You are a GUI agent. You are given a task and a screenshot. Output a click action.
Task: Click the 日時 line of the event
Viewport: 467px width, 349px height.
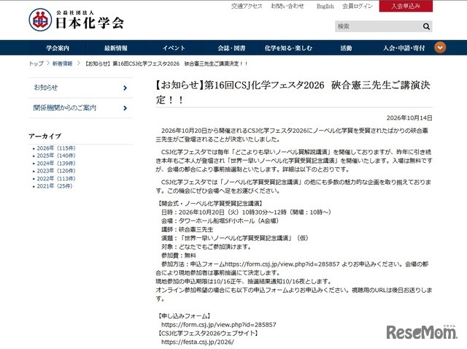pyautogui.click(x=246, y=212)
